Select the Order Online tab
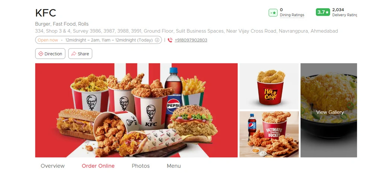 98,166
